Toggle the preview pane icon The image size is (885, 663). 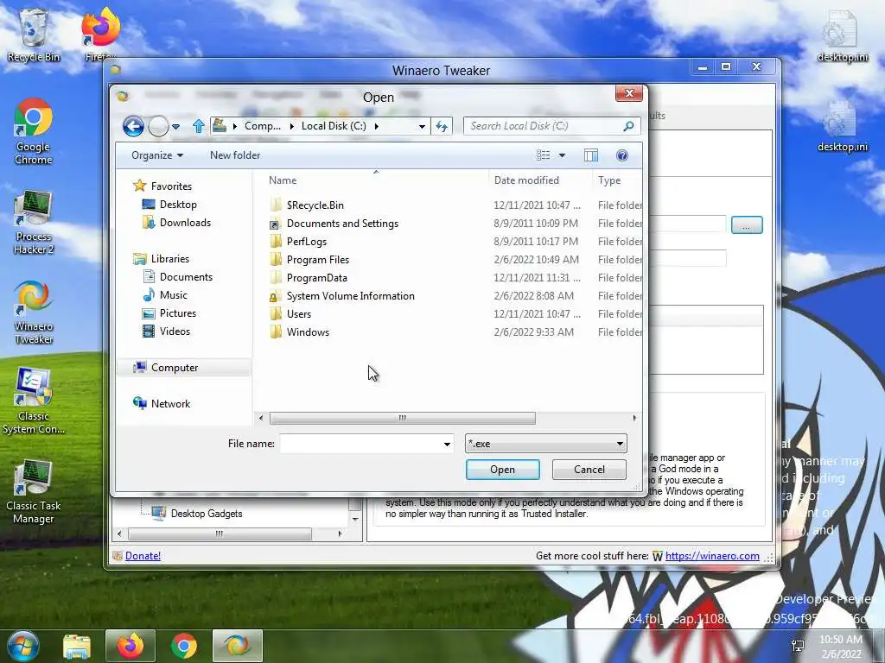[591, 155]
